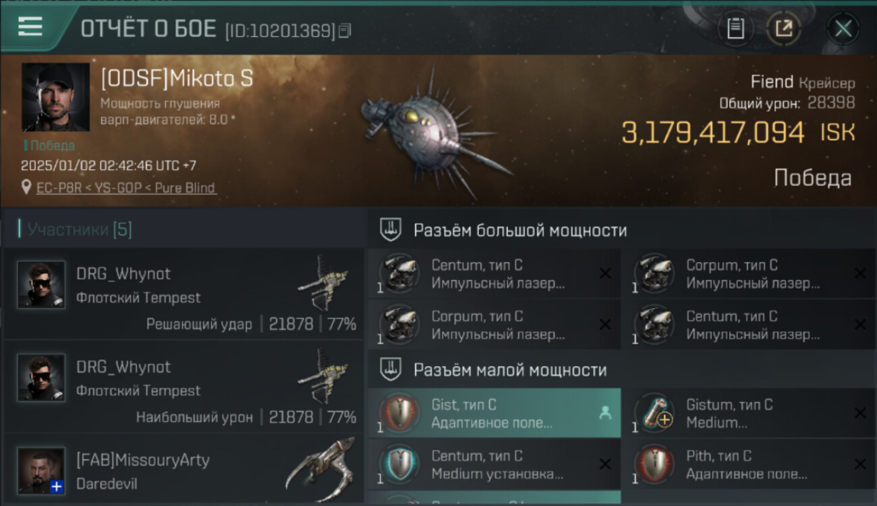Click the high power slot header icon
The image size is (877, 506).
pyautogui.click(x=391, y=230)
